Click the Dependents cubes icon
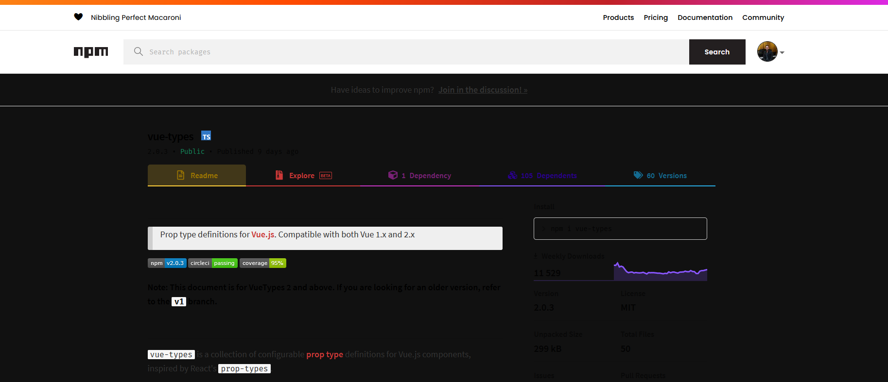Image resolution: width=888 pixels, height=382 pixels. coord(512,175)
